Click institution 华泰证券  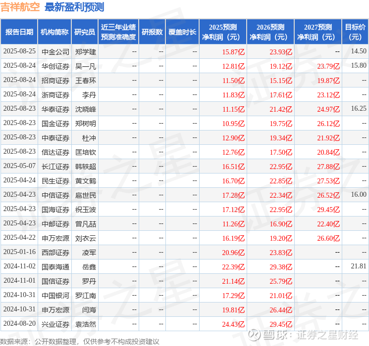[x=55, y=109]
